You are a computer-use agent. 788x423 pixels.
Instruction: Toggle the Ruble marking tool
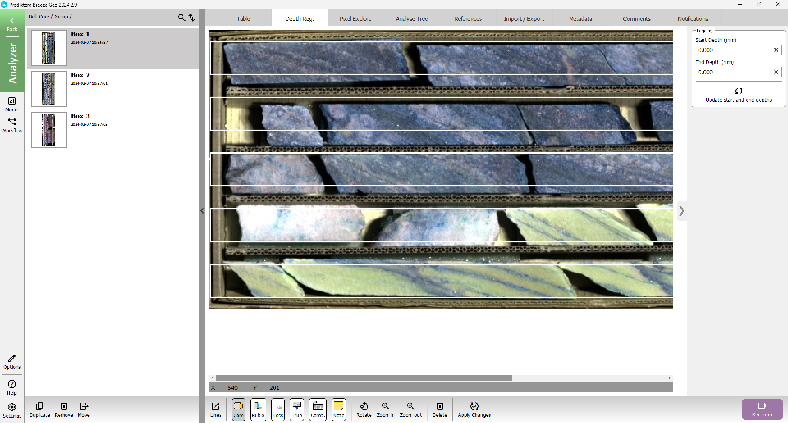(258, 409)
